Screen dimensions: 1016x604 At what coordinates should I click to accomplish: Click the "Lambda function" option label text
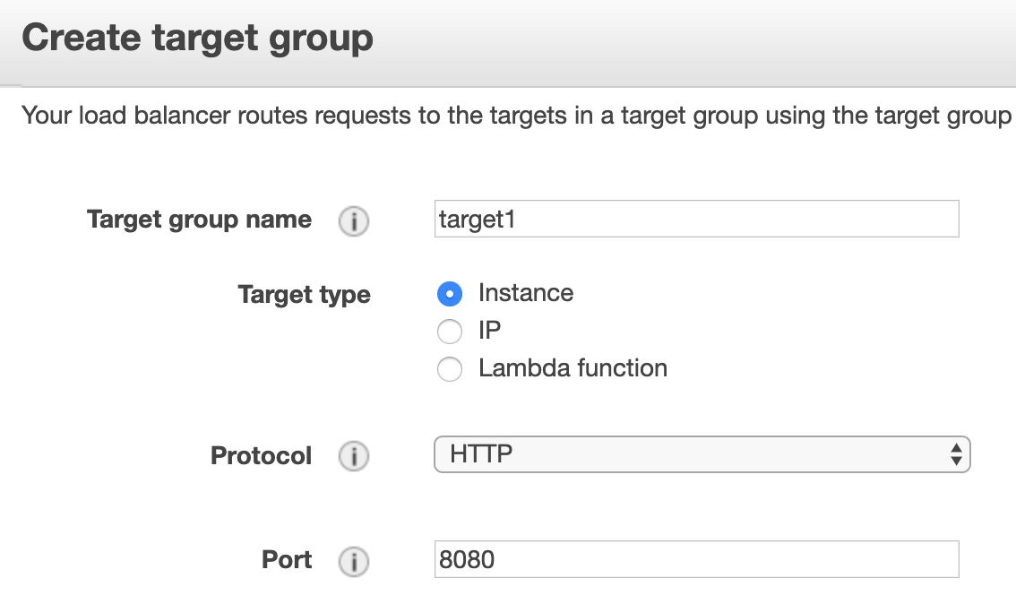click(x=573, y=368)
